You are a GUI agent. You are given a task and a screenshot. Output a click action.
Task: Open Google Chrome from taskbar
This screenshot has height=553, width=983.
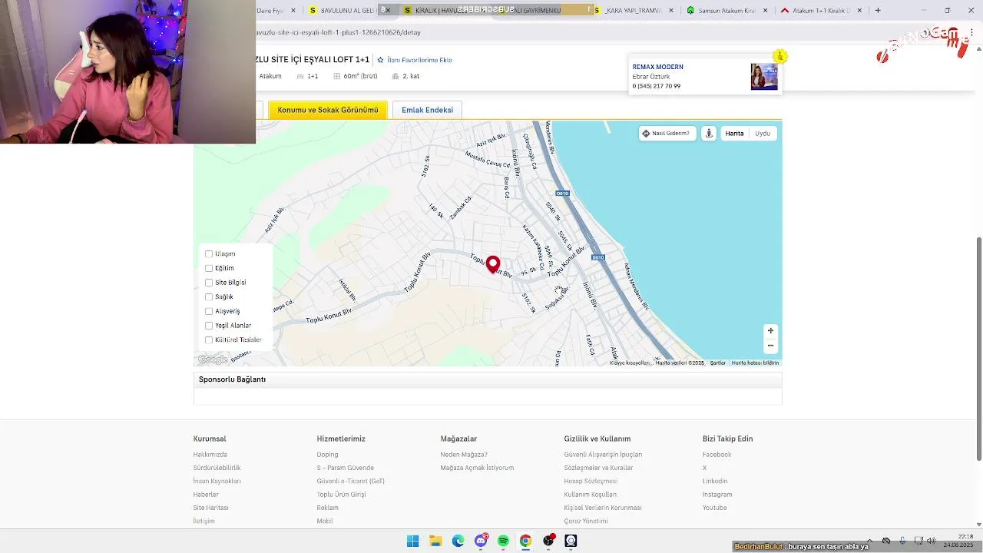click(525, 541)
